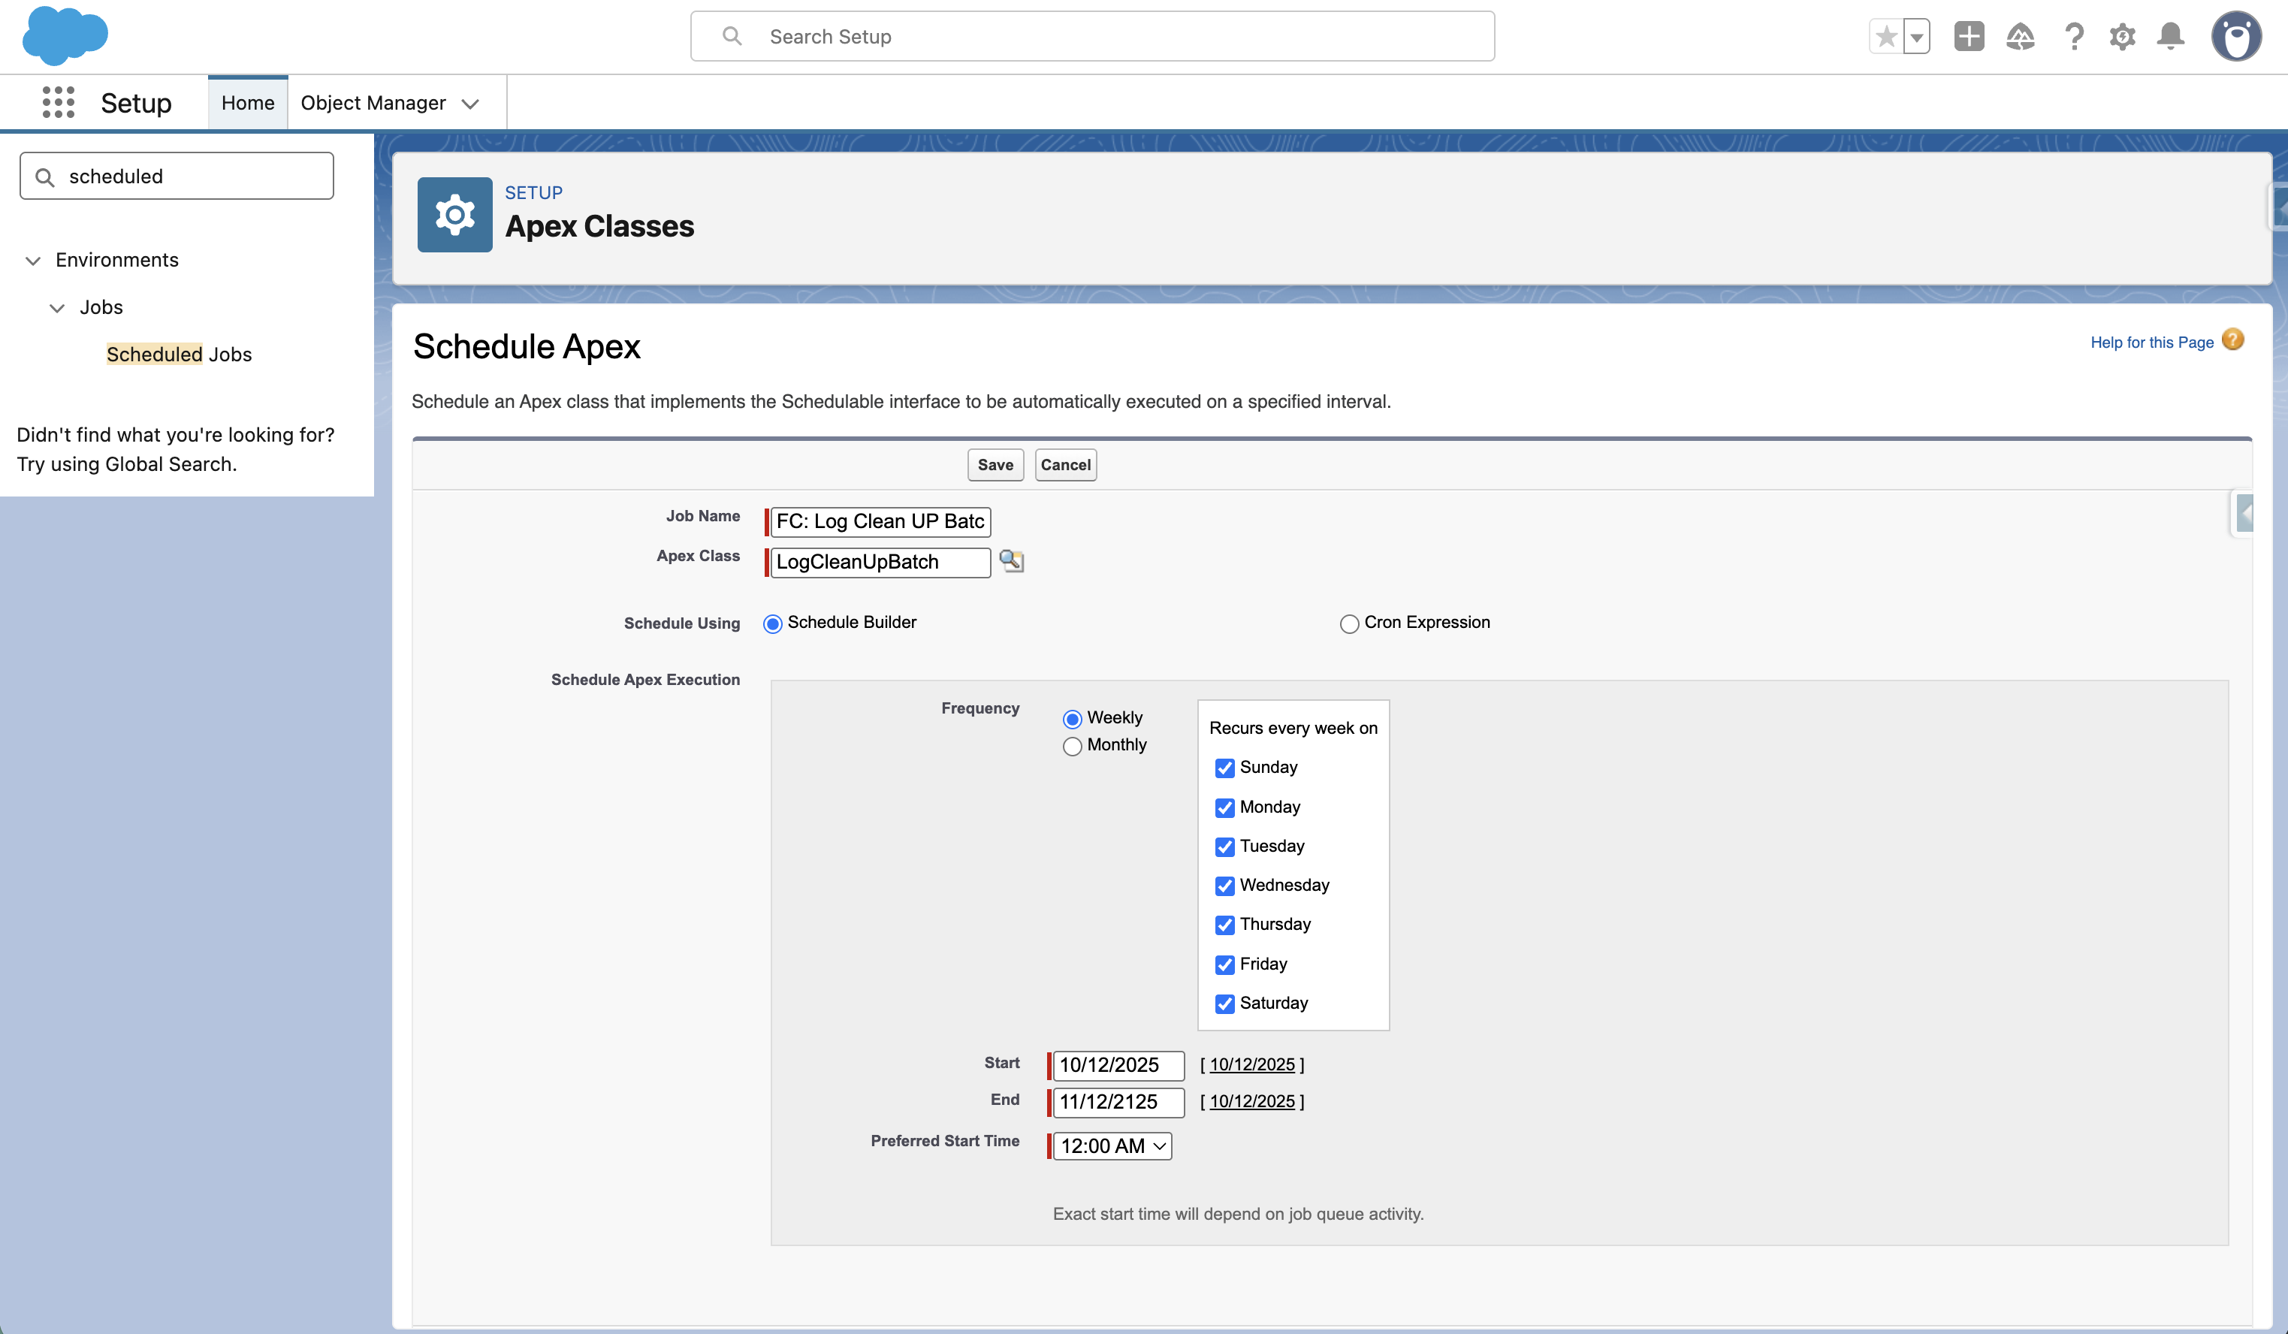Click the Environments label in the sidebar
This screenshot has width=2288, height=1334.
pyautogui.click(x=117, y=261)
